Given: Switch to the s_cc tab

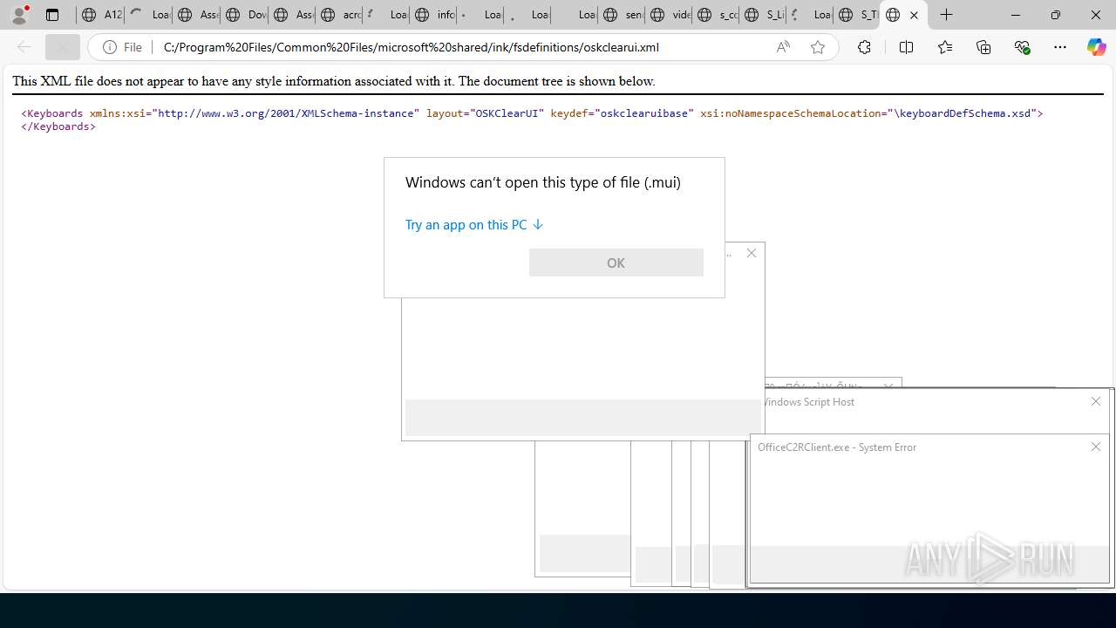Looking at the screenshot, I should click(716, 15).
